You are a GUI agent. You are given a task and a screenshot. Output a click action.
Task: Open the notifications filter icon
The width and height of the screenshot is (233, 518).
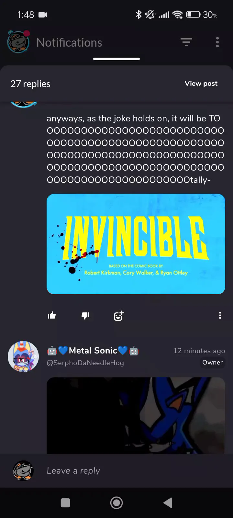(186, 42)
